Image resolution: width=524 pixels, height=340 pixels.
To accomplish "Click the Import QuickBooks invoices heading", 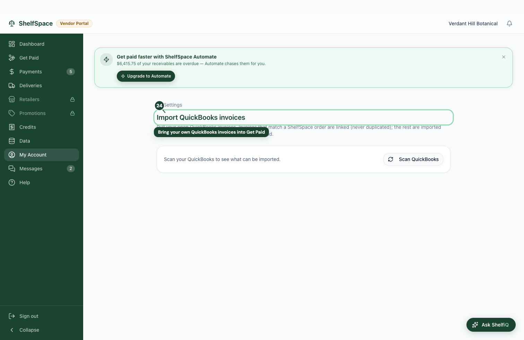I will coord(201,117).
